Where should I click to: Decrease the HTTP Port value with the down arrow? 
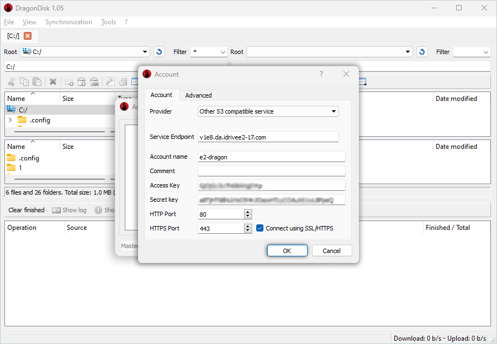(x=248, y=217)
